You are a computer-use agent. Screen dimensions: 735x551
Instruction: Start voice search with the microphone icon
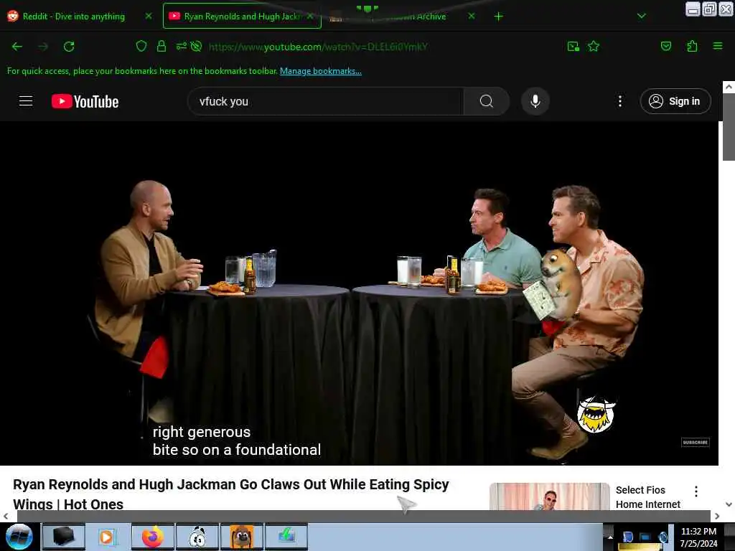click(535, 101)
